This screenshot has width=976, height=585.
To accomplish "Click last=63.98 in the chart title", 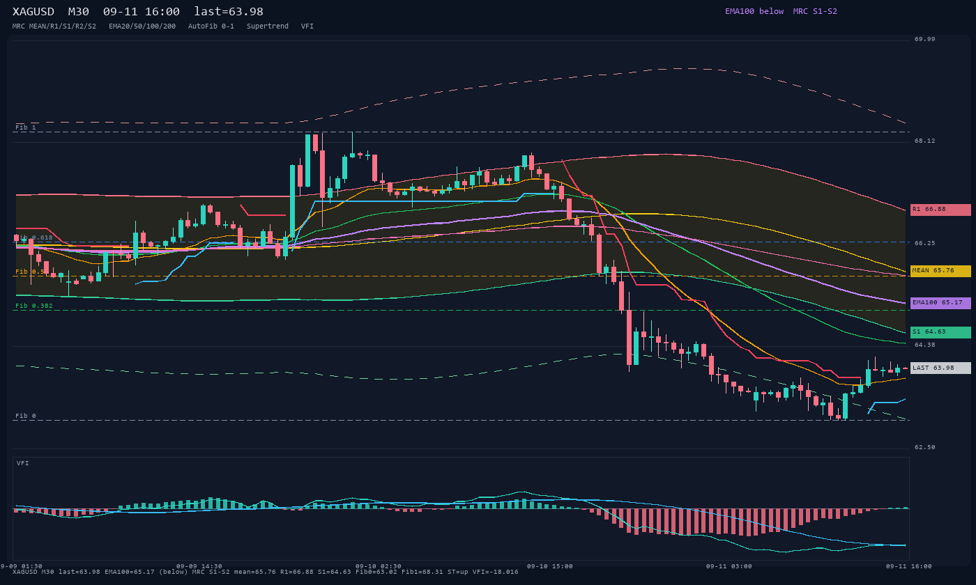I will (229, 11).
